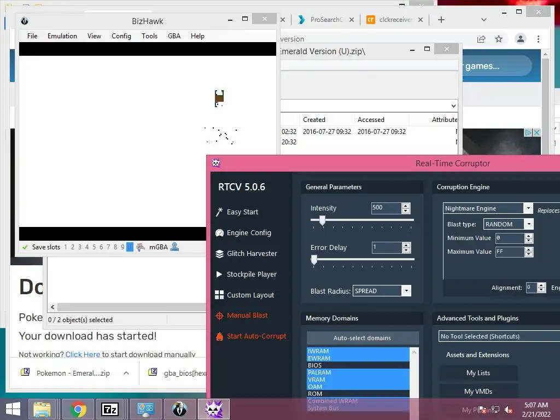The height and width of the screenshot is (420, 560).
Task: Increase Error Delay with the spinner
Action: (x=406, y=245)
